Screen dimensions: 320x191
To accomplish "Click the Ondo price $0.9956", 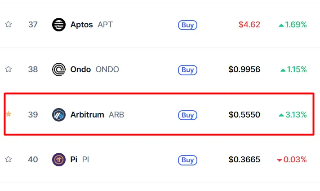I will tap(244, 69).
